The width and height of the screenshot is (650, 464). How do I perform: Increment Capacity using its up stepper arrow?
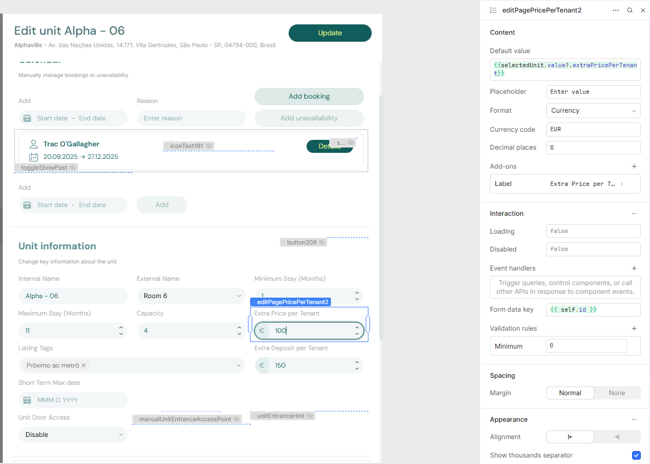[240, 327]
